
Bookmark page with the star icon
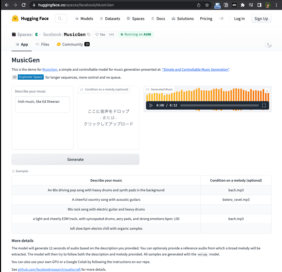coord(207,5)
